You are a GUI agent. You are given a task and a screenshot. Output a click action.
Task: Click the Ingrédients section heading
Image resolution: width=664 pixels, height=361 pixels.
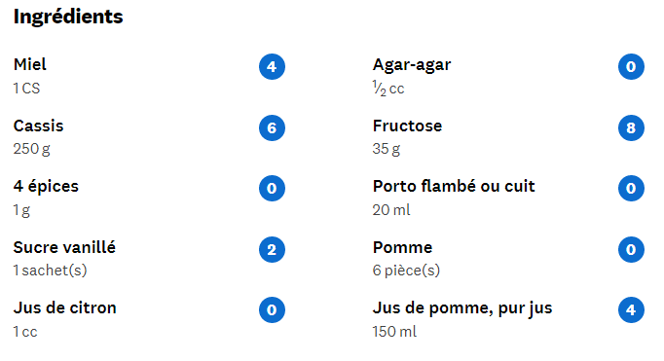68,18
